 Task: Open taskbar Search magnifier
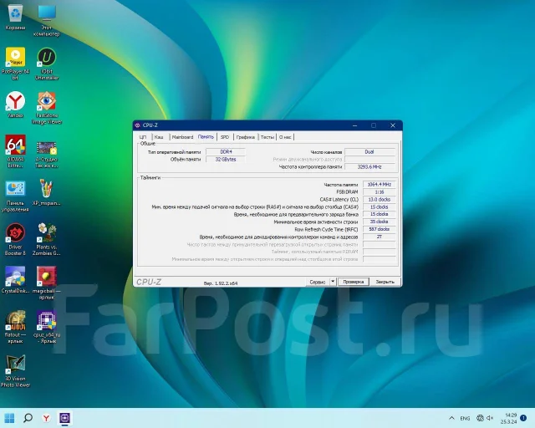coord(28,418)
